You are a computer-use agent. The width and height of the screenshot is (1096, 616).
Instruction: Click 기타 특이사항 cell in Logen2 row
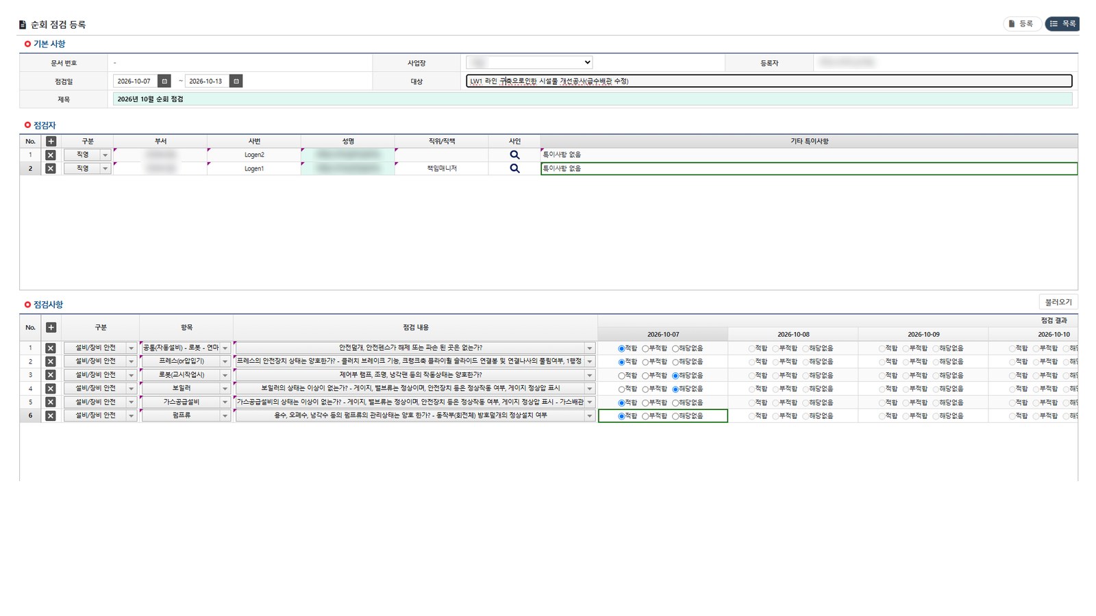[x=809, y=155]
